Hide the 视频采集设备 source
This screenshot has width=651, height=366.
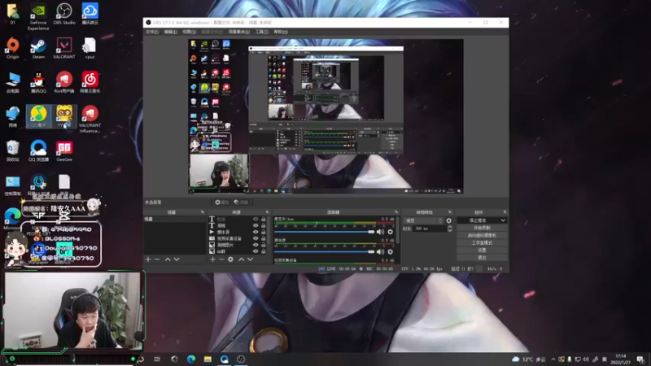(256, 238)
